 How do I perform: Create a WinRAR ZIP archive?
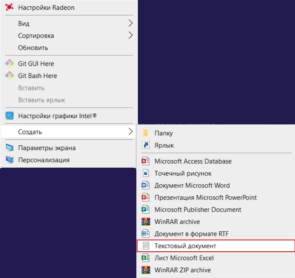(216, 270)
